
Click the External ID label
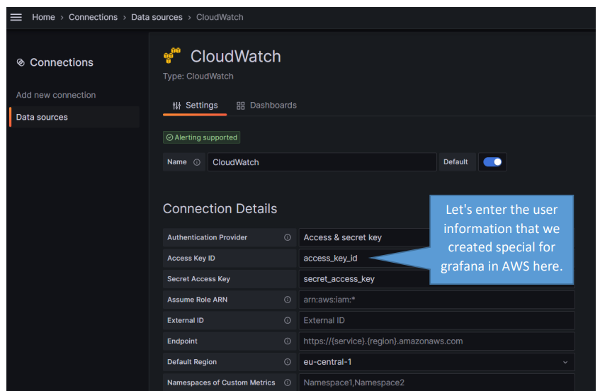pyautogui.click(x=185, y=320)
